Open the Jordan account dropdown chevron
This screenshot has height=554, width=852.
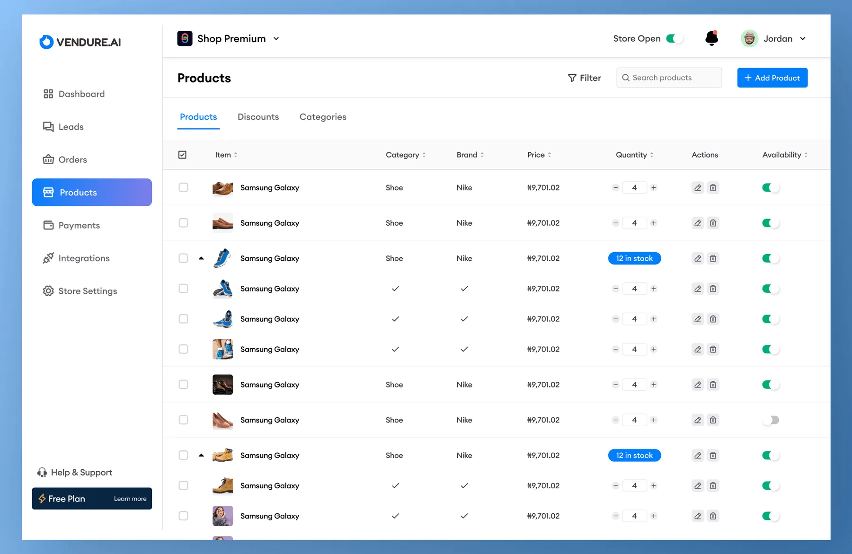click(x=803, y=39)
